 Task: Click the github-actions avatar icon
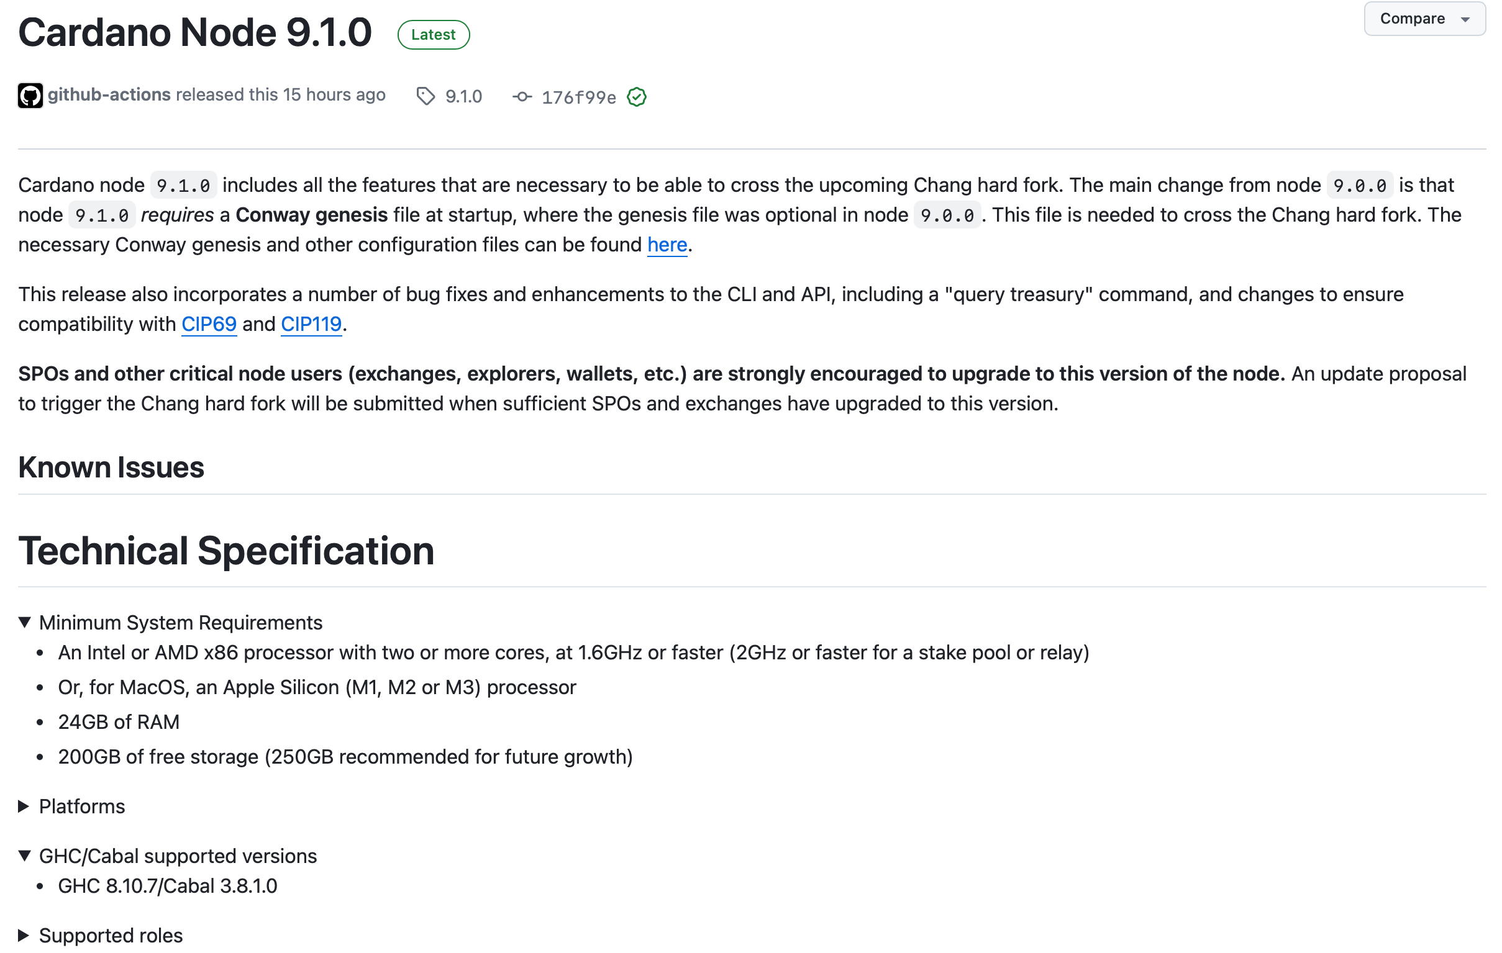[30, 96]
